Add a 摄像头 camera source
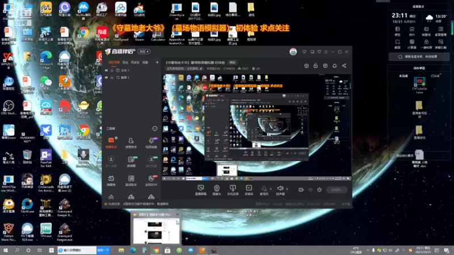This screenshot has width=454, height=255. (x=217, y=190)
